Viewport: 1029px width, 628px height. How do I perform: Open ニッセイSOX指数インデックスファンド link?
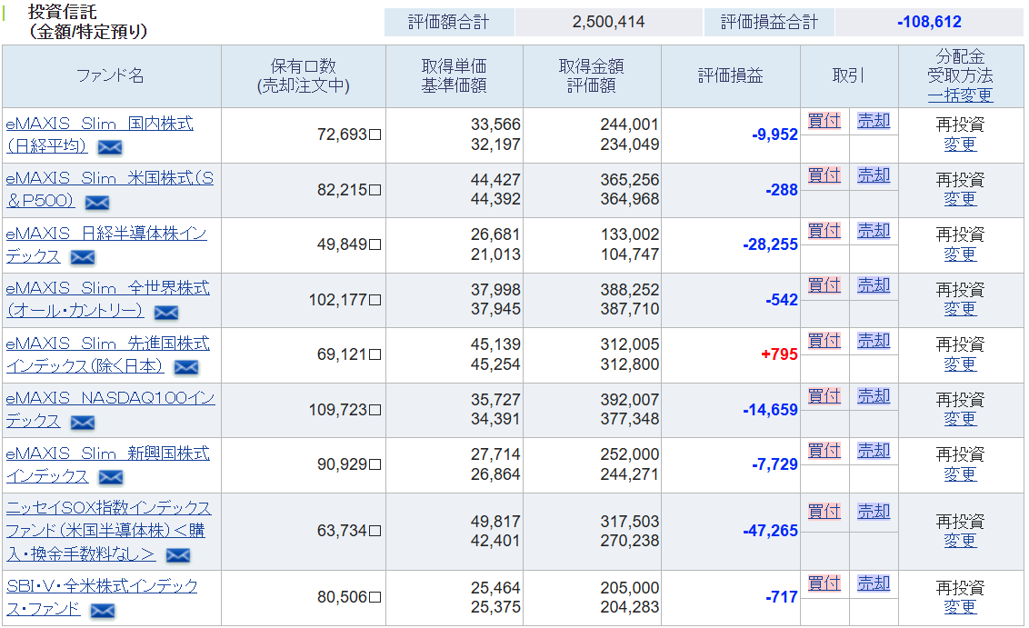click(x=109, y=531)
